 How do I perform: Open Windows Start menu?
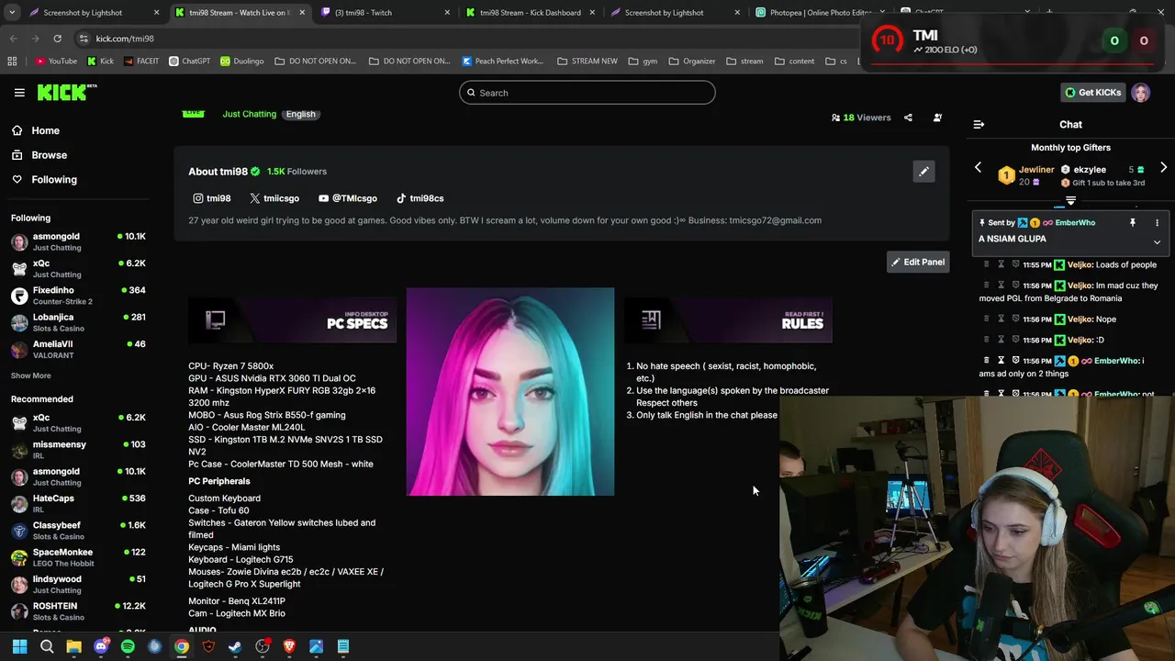(19, 647)
